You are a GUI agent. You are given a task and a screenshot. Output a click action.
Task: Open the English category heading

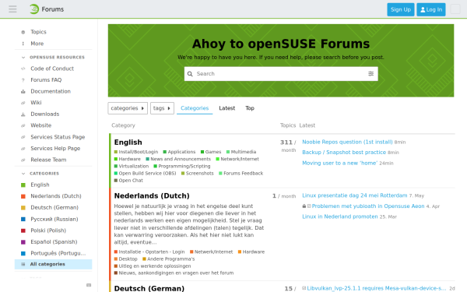tap(128, 142)
